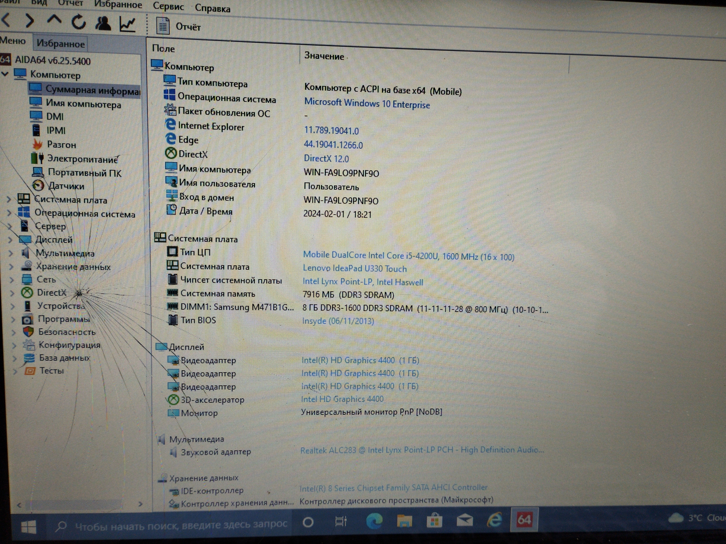The image size is (726, 544).
Task: Click the taskbar search box
Action: (172, 525)
